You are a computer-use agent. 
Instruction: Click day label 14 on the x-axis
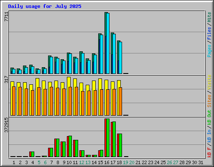(94, 162)
